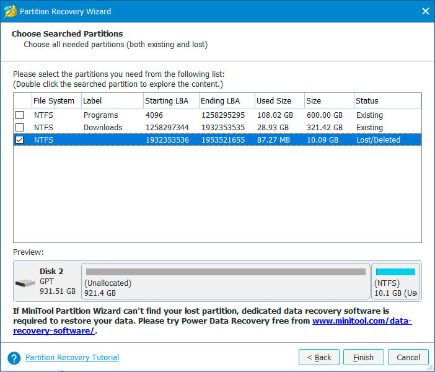The width and height of the screenshot is (435, 372).
Task: Sort by Used Size column header
Action: [279, 101]
